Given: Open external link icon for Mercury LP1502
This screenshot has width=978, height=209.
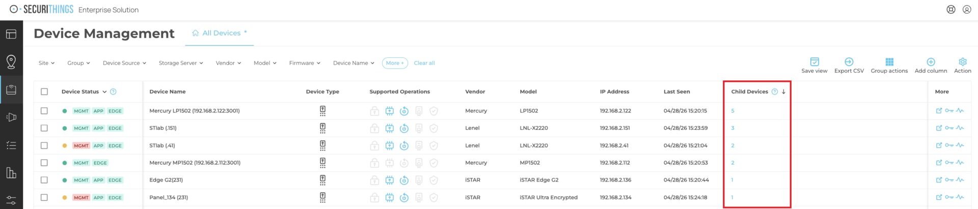Looking at the screenshot, I should point(939,111).
